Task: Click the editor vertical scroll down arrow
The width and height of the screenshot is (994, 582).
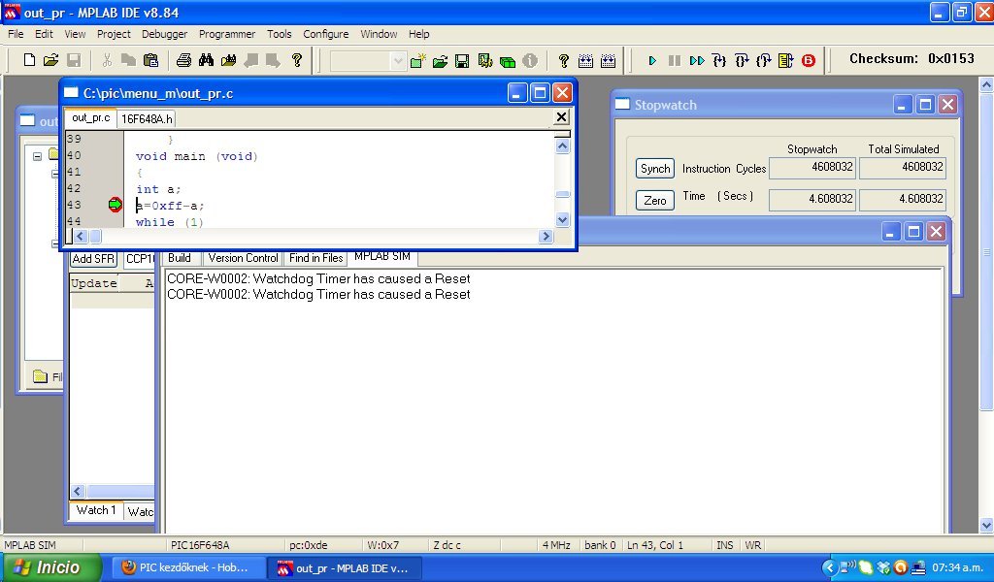Action: coord(562,220)
